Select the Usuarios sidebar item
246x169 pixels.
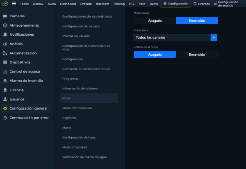[25, 99]
